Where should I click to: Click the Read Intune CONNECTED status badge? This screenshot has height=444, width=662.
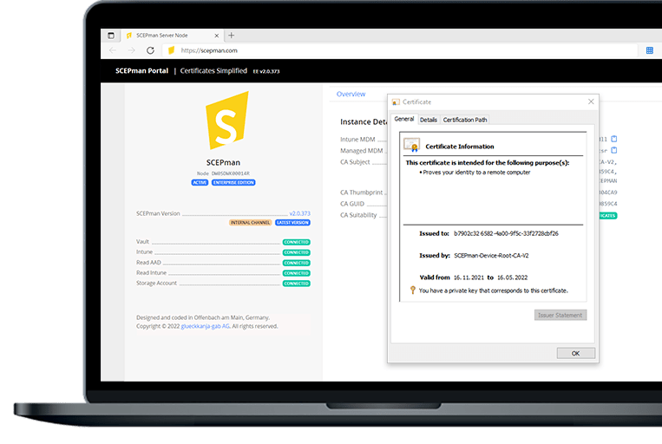pos(297,273)
